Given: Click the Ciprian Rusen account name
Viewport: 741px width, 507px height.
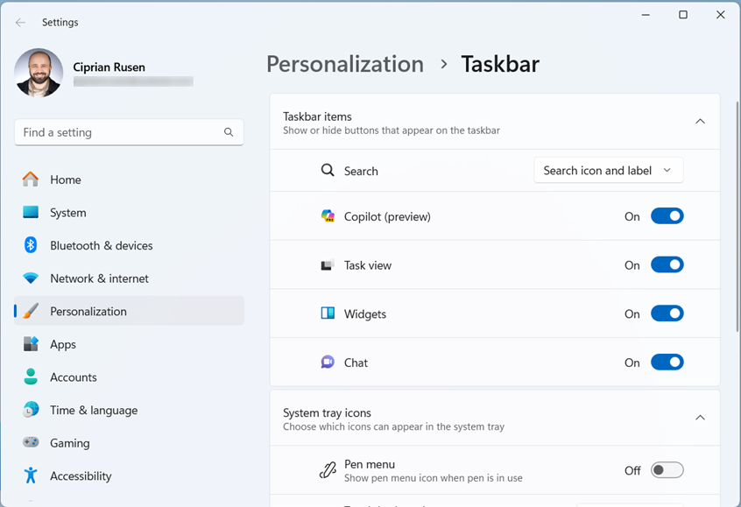Looking at the screenshot, I should (x=109, y=67).
